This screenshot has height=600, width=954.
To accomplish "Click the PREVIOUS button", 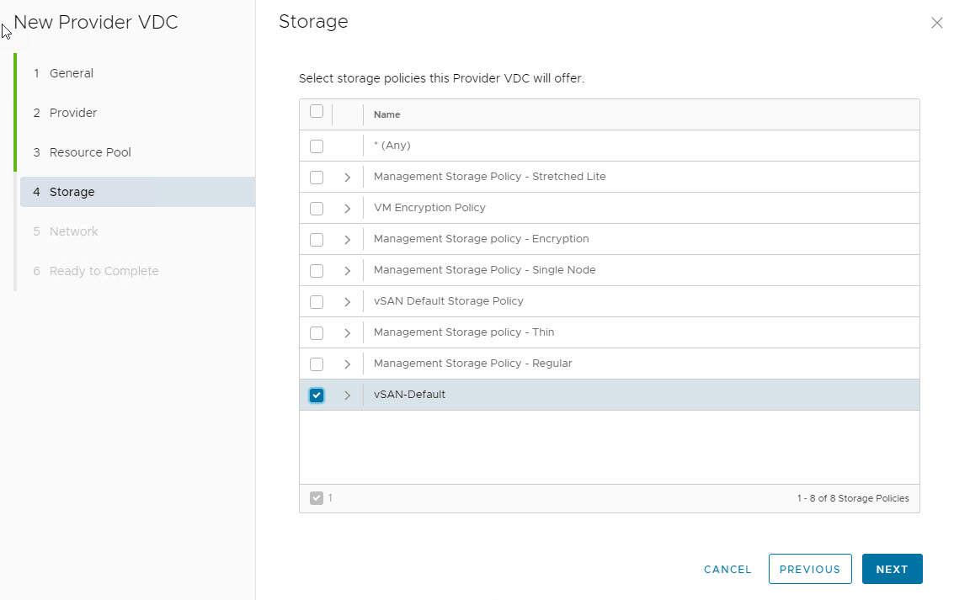I will click(809, 569).
